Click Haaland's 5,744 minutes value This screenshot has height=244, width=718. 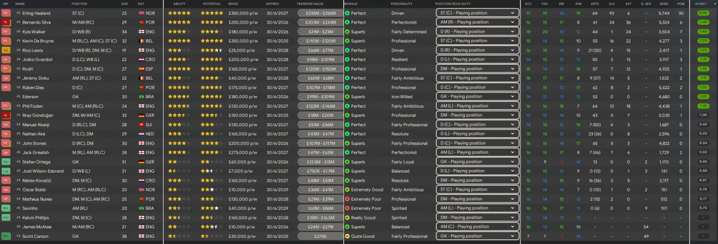point(664,12)
